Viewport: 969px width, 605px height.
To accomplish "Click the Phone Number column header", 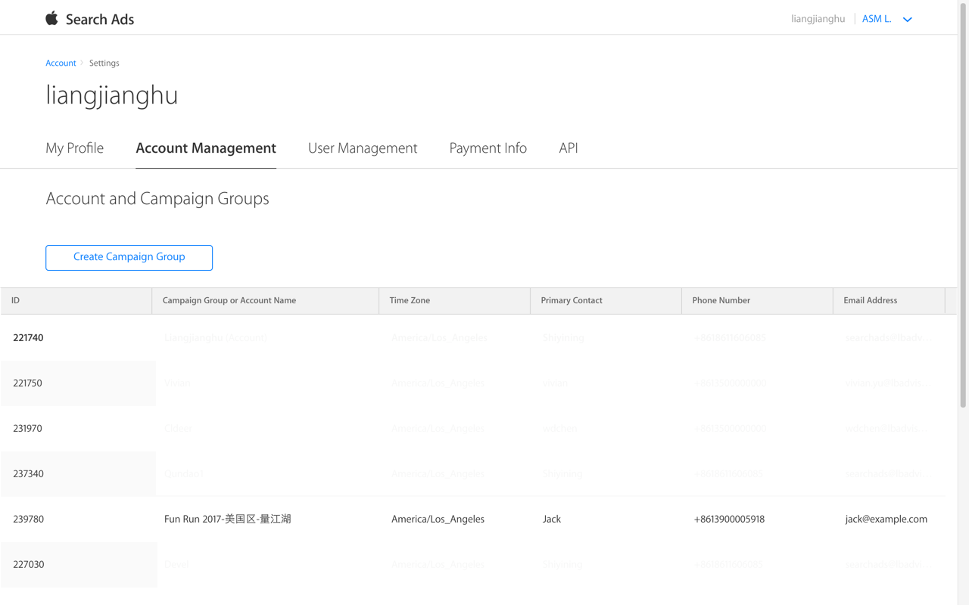I will [x=721, y=301].
